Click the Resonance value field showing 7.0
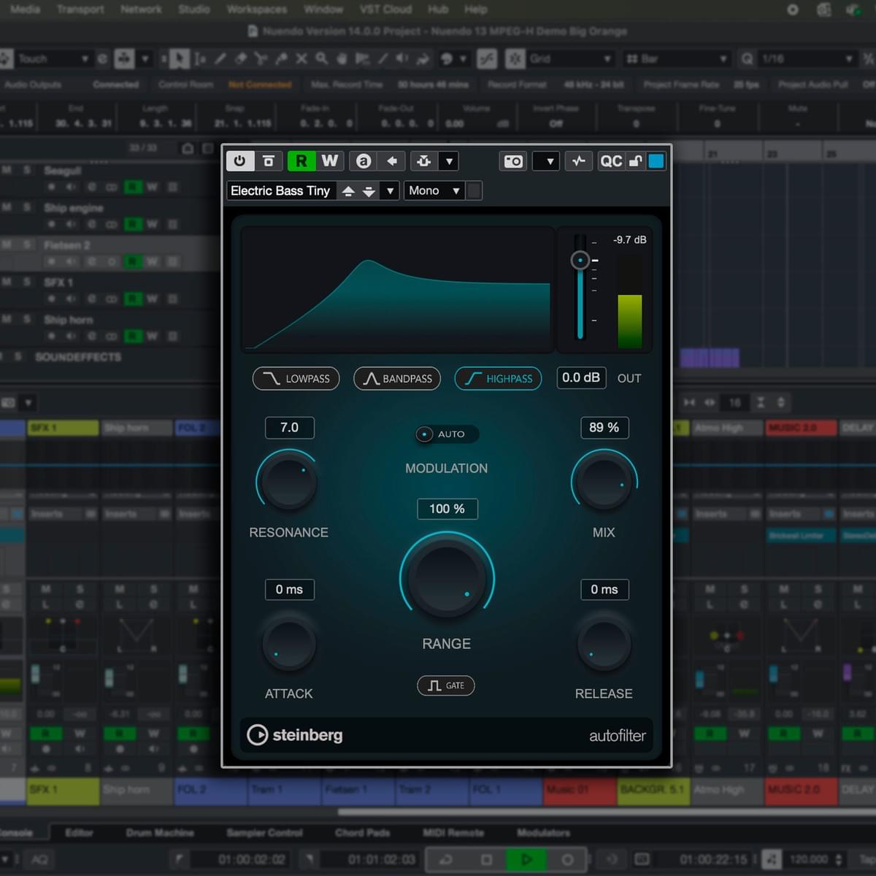This screenshot has width=876, height=876. [289, 428]
